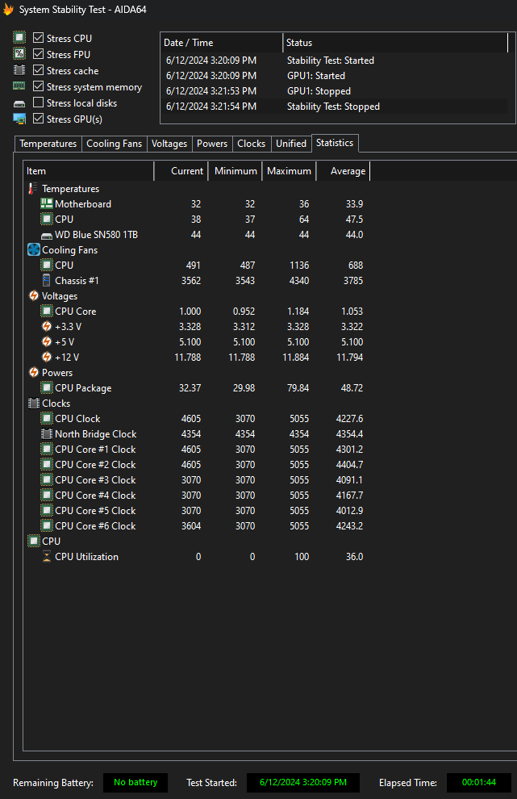Click the chip icon beside Clocks group
Image resolution: width=517 pixels, height=799 pixels.
[x=33, y=404]
